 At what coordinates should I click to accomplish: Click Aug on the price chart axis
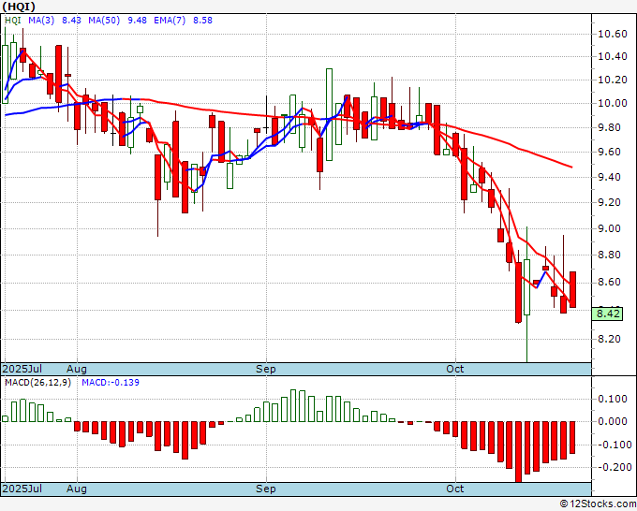77,369
